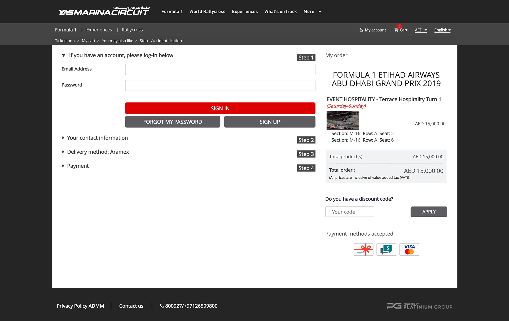Open the AED currency dropdown

[421, 30]
